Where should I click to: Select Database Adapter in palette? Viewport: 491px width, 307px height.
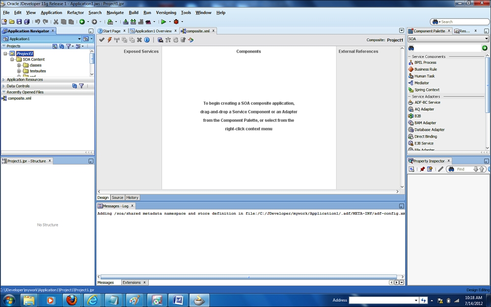(427, 130)
